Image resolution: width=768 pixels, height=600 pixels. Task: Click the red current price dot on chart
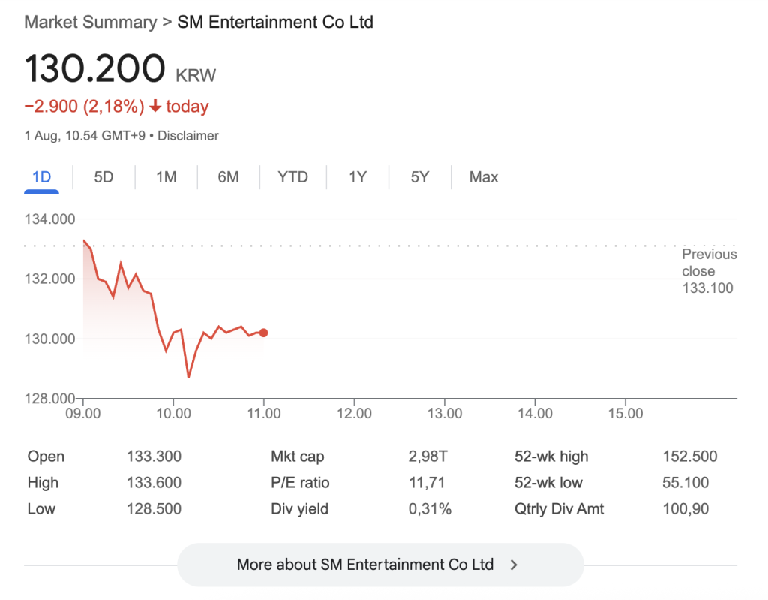coord(263,333)
